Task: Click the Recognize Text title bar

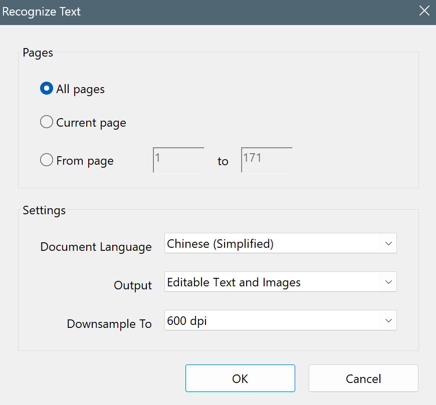Action: (x=42, y=12)
